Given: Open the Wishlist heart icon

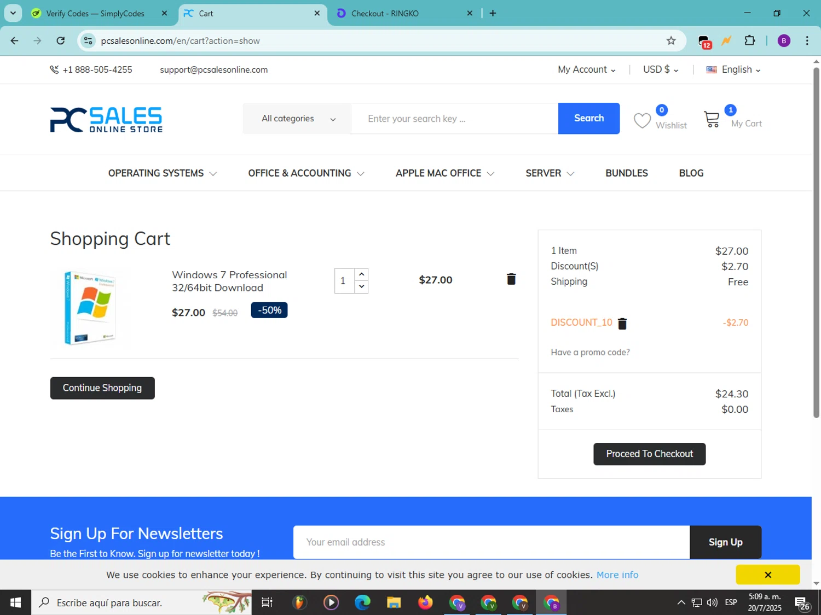Looking at the screenshot, I should (x=642, y=121).
